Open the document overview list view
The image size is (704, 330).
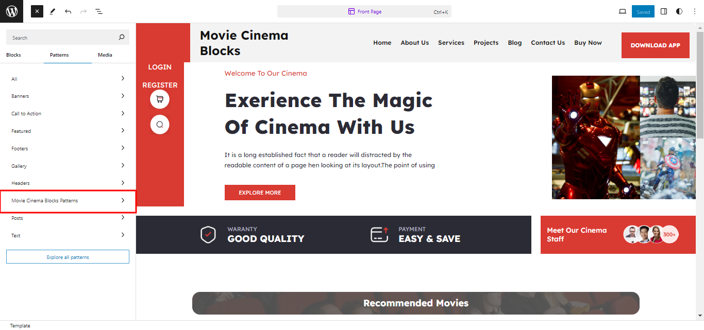pos(99,11)
